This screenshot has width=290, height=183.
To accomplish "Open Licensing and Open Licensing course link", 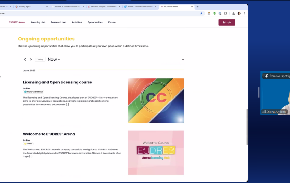I will coord(57,82).
